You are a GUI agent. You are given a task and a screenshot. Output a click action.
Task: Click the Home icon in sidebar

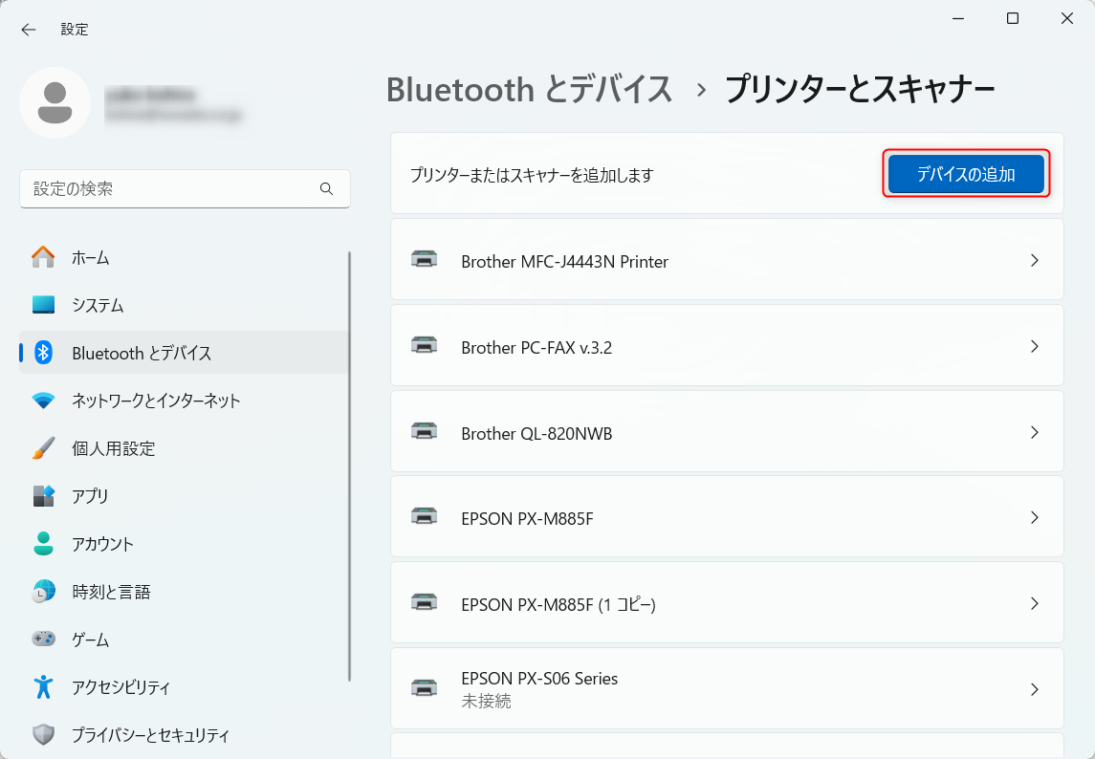click(x=43, y=258)
